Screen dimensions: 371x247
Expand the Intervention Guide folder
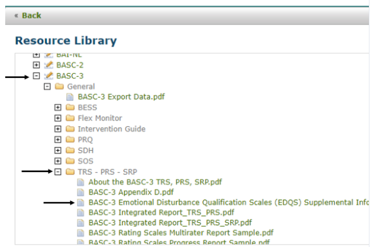pyautogui.click(x=58, y=129)
